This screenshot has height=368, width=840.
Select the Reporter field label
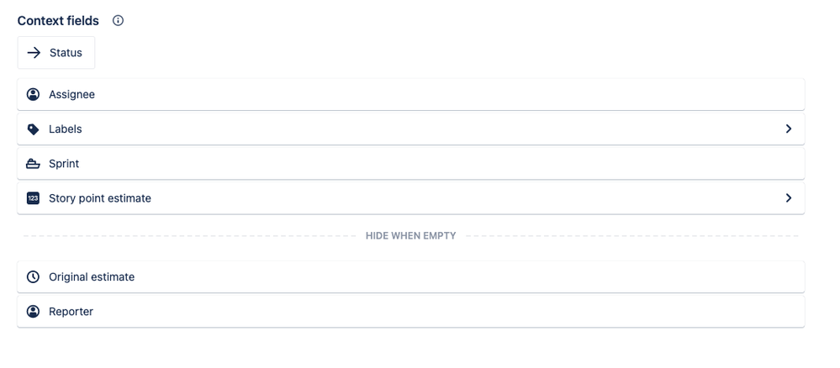[71, 311]
